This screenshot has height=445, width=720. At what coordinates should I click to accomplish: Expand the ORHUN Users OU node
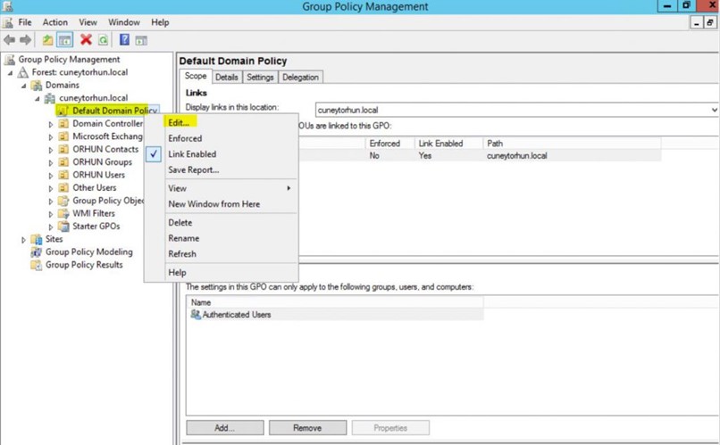tap(51, 176)
